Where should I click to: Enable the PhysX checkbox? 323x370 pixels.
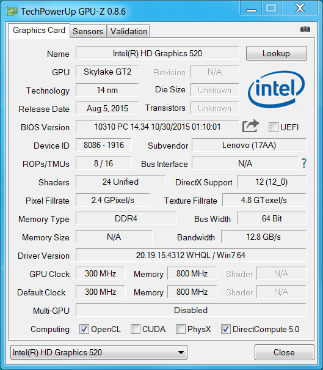point(181,329)
